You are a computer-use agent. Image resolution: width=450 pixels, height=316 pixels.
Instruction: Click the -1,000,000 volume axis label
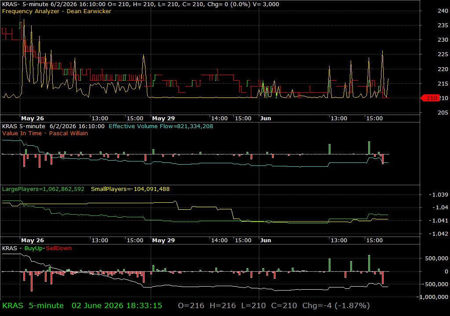[x=433, y=297]
